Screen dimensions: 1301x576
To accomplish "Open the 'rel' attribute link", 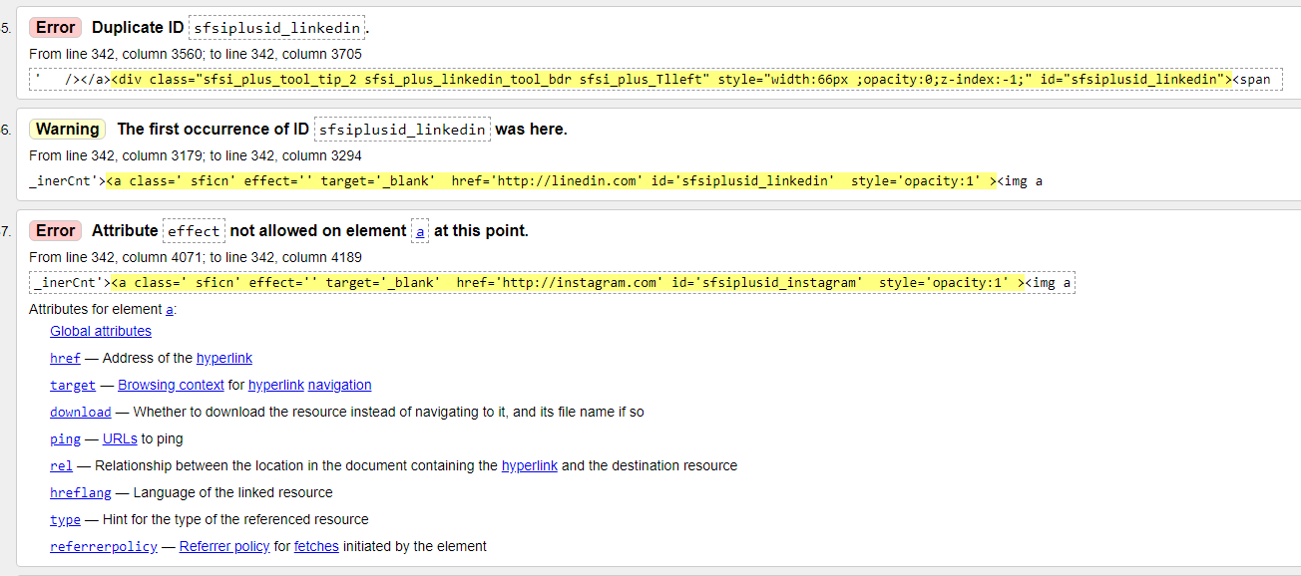I will (62, 465).
